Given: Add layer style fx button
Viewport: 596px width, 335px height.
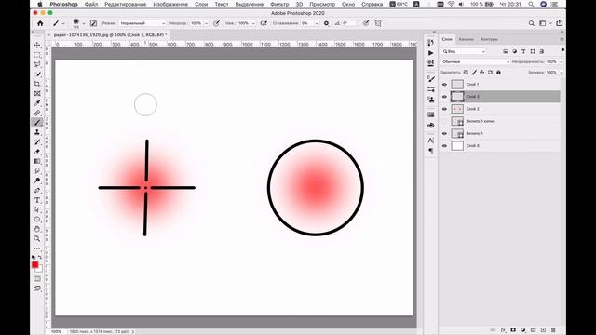Looking at the screenshot, I should 503,330.
